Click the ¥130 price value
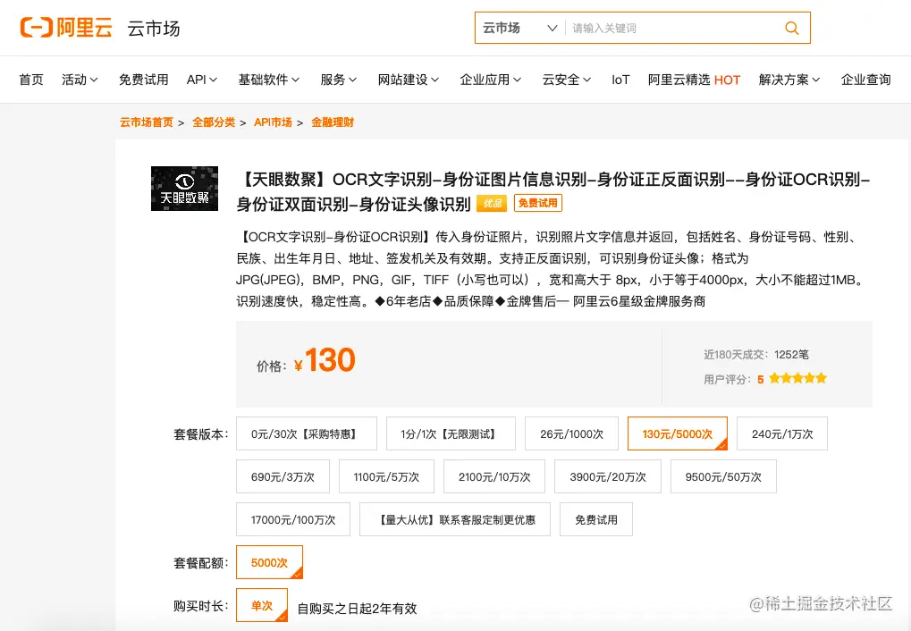 pos(325,360)
